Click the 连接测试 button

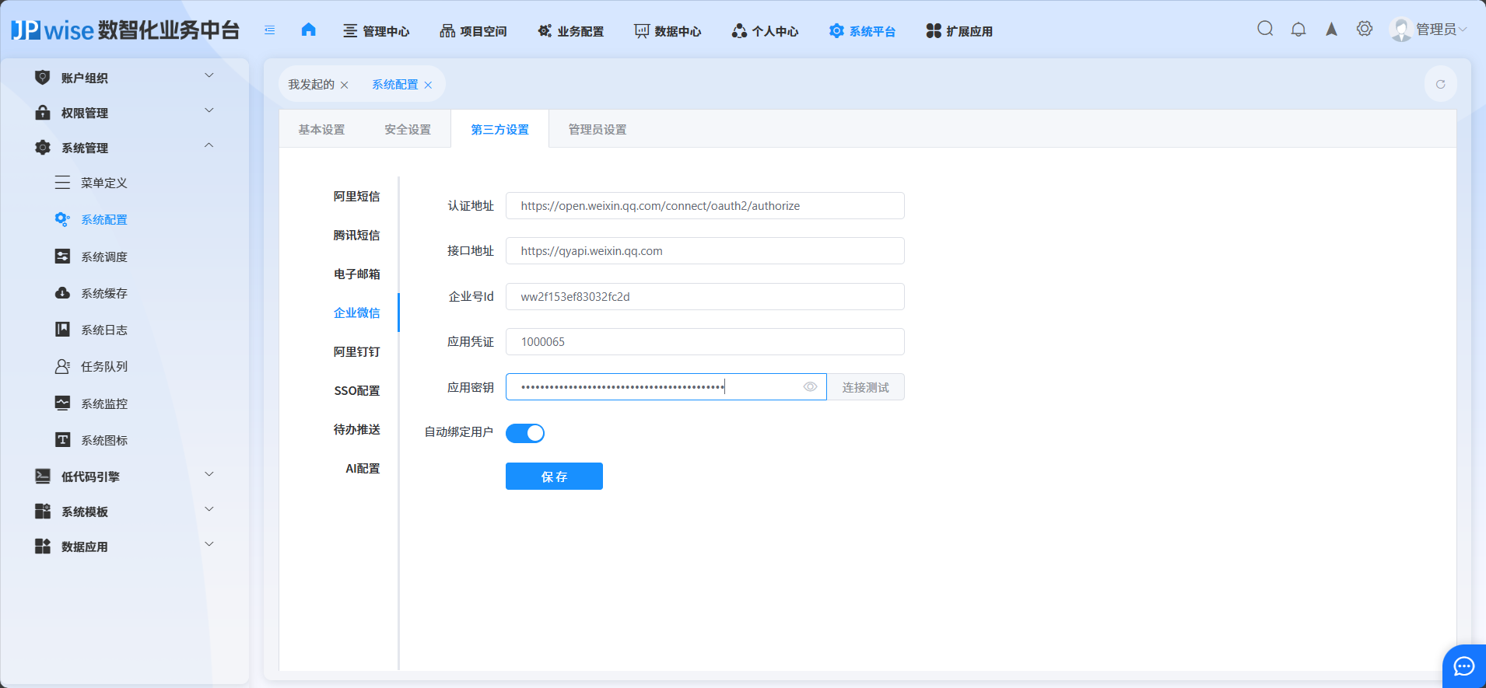[x=865, y=387]
